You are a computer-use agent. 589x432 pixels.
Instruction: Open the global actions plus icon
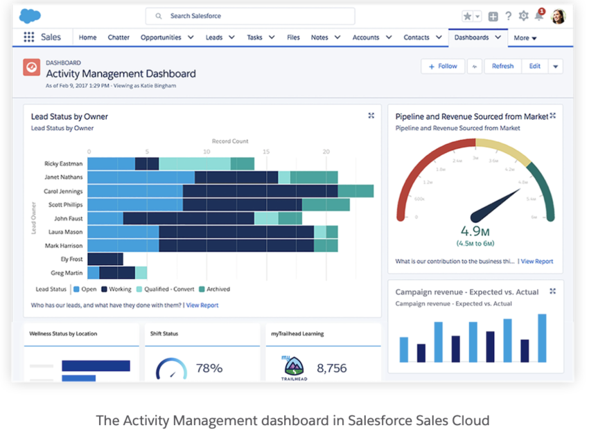[x=493, y=16]
